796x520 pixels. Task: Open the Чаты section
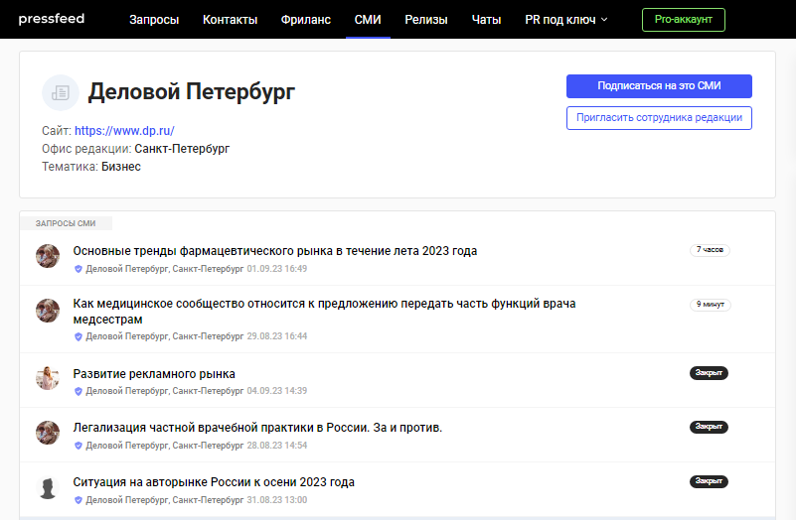pyautogui.click(x=486, y=20)
